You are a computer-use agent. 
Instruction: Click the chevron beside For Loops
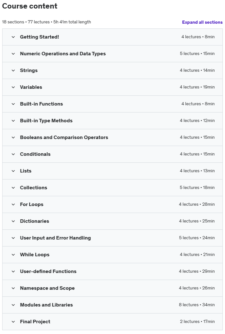tap(13, 204)
